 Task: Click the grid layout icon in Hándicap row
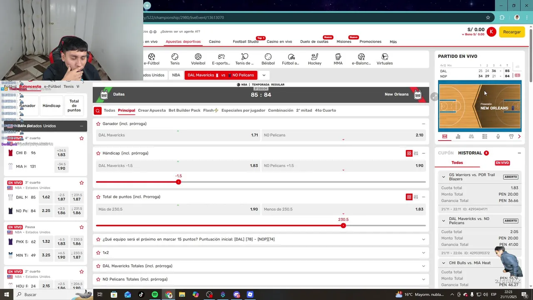[x=409, y=153]
